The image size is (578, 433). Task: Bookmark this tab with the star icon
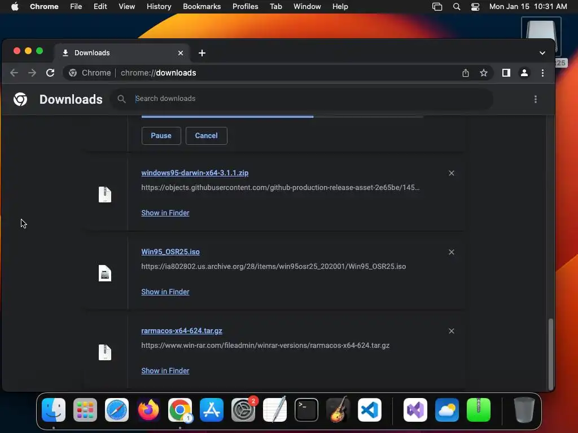tap(484, 73)
